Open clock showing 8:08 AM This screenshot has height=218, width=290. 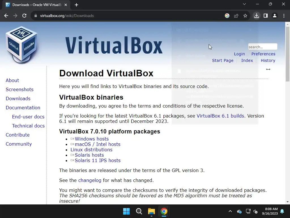tap(270, 211)
